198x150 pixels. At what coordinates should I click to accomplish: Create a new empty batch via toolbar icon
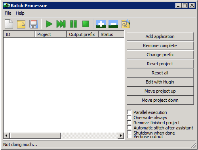9,24
